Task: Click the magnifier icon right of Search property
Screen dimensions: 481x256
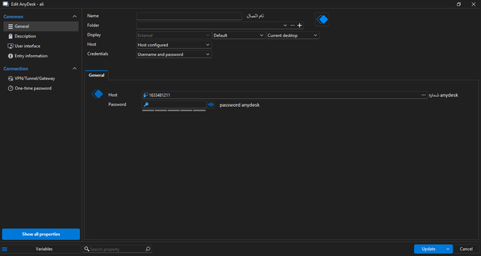Action: point(148,249)
